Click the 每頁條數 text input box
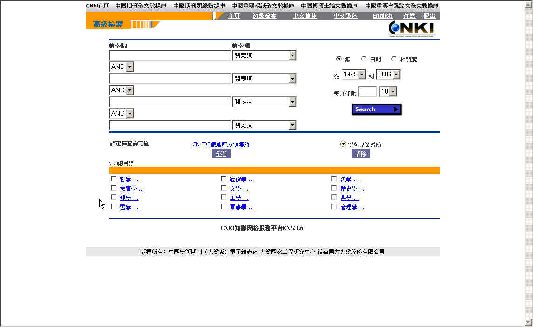Screen dimensions: 533x327 tap(368, 91)
